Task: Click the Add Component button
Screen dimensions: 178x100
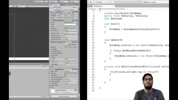Action: [64, 96]
